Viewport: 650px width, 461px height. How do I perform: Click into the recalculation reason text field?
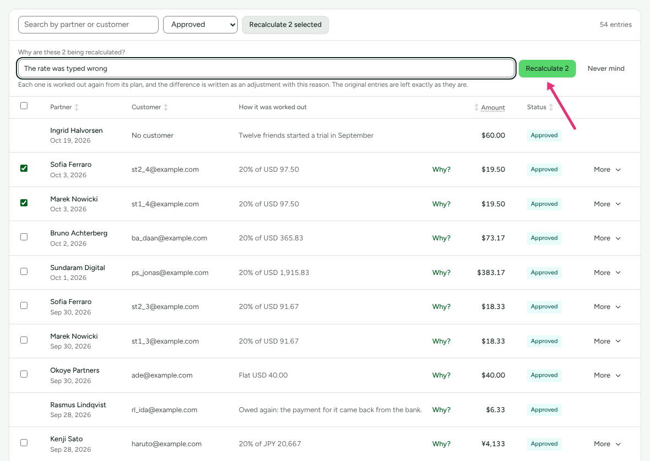[x=266, y=69]
